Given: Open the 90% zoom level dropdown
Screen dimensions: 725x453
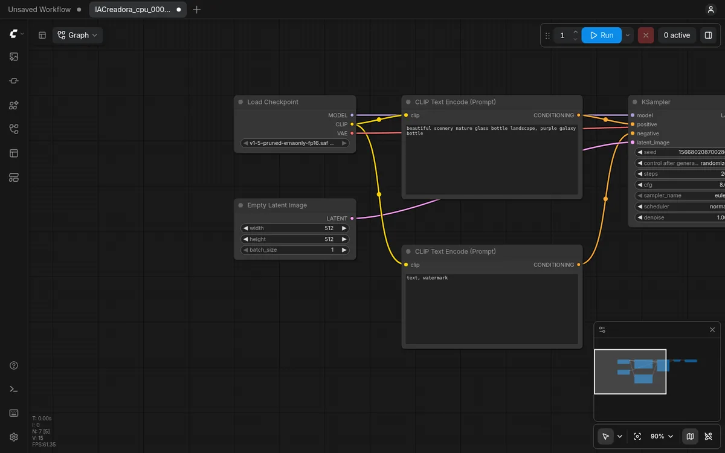Looking at the screenshot, I should [662, 436].
